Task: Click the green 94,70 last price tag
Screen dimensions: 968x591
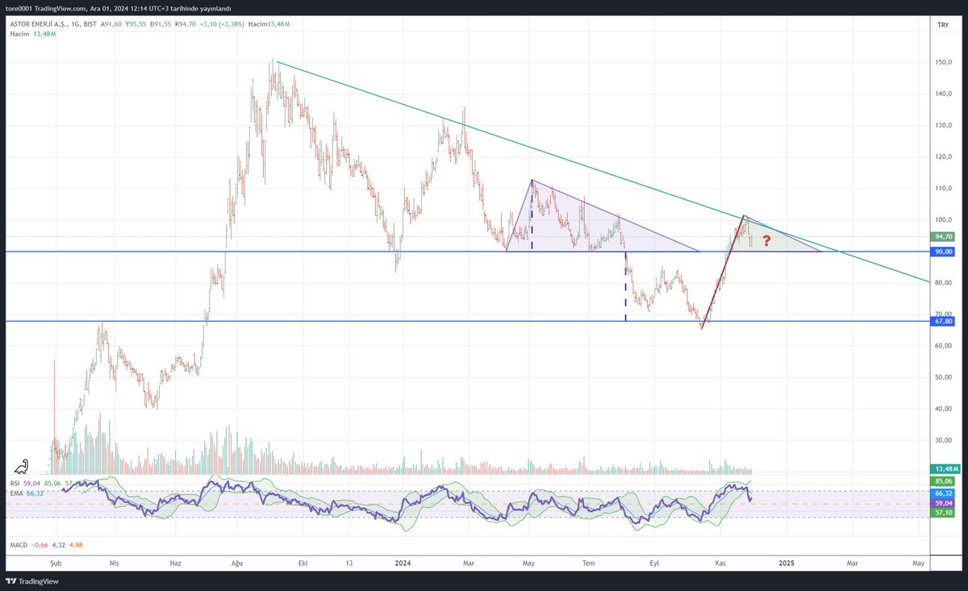Action: tap(943, 237)
